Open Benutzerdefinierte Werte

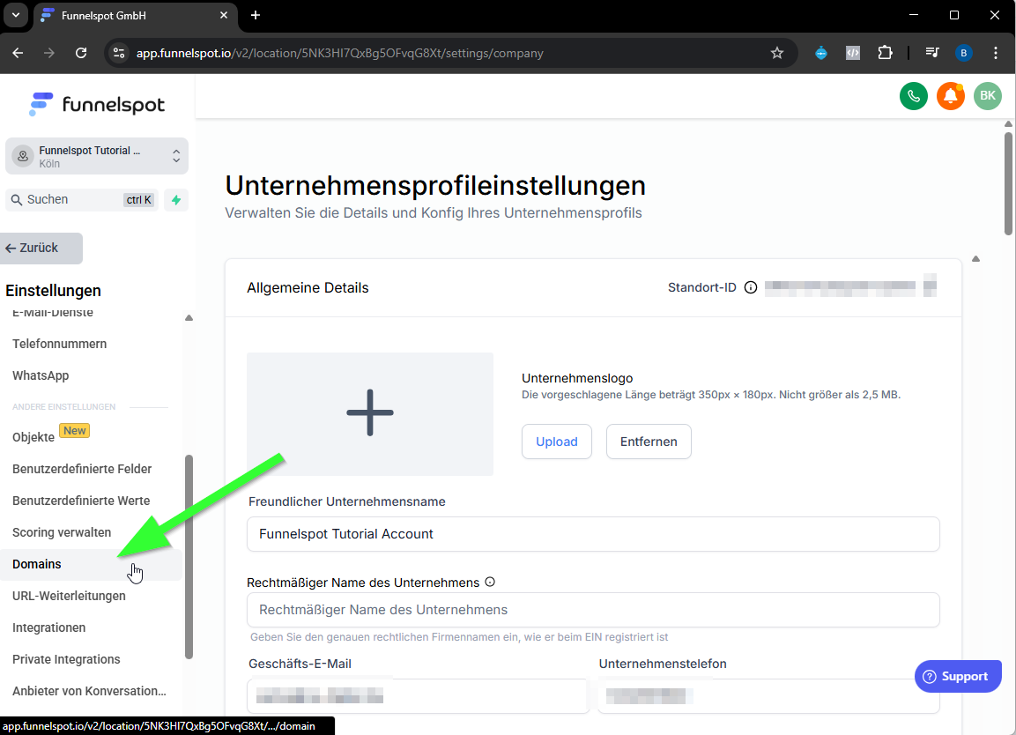[x=81, y=501]
